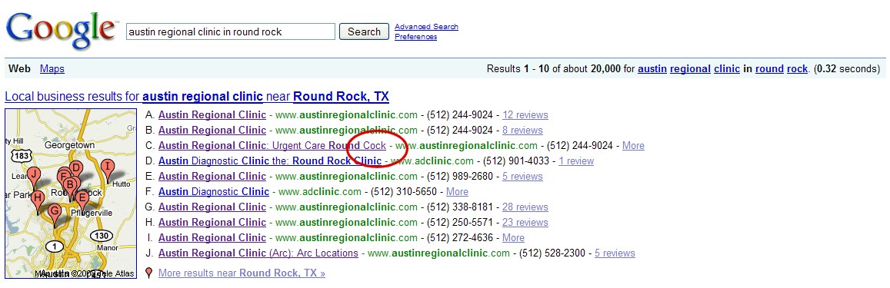Open Local business results heading link

[x=197, y=96]
